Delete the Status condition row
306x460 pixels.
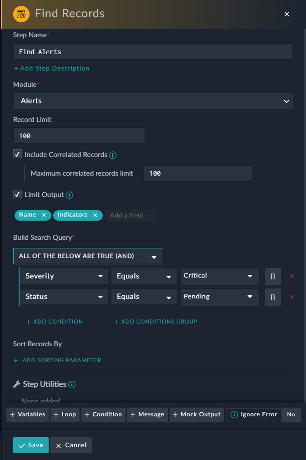[x=292, y=297]
